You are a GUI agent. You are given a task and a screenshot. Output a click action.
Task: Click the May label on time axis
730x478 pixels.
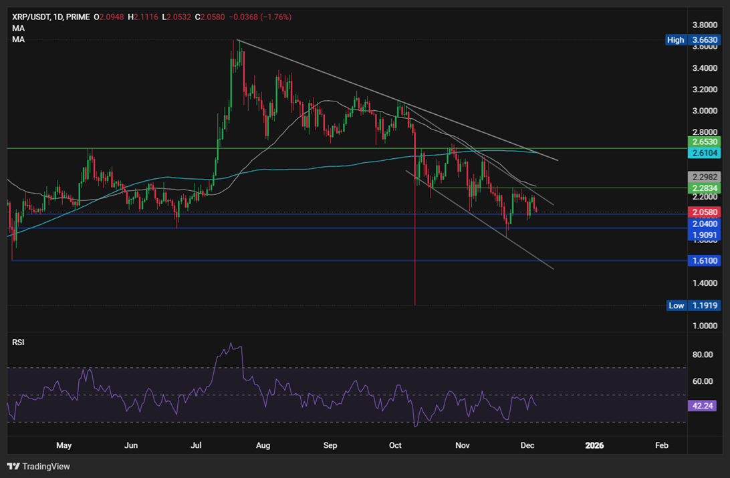(x=64, y=445)
